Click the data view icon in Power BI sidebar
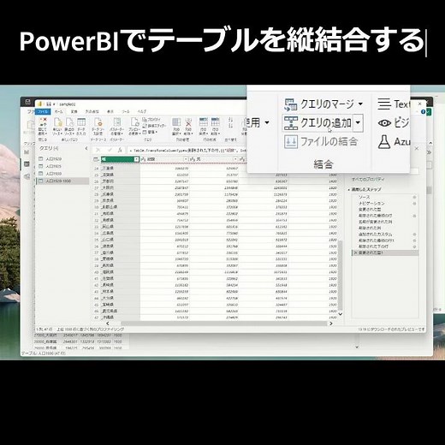 (27, 163)
